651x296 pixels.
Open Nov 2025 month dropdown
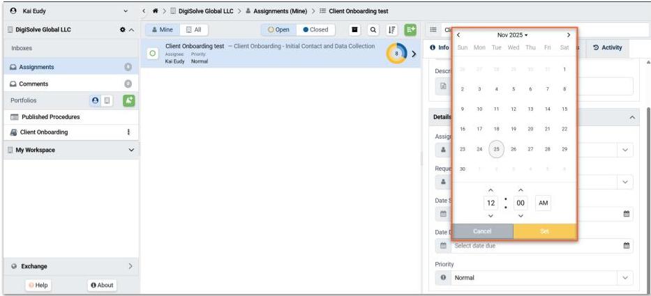pyautogui.click(x=512, y=36)
